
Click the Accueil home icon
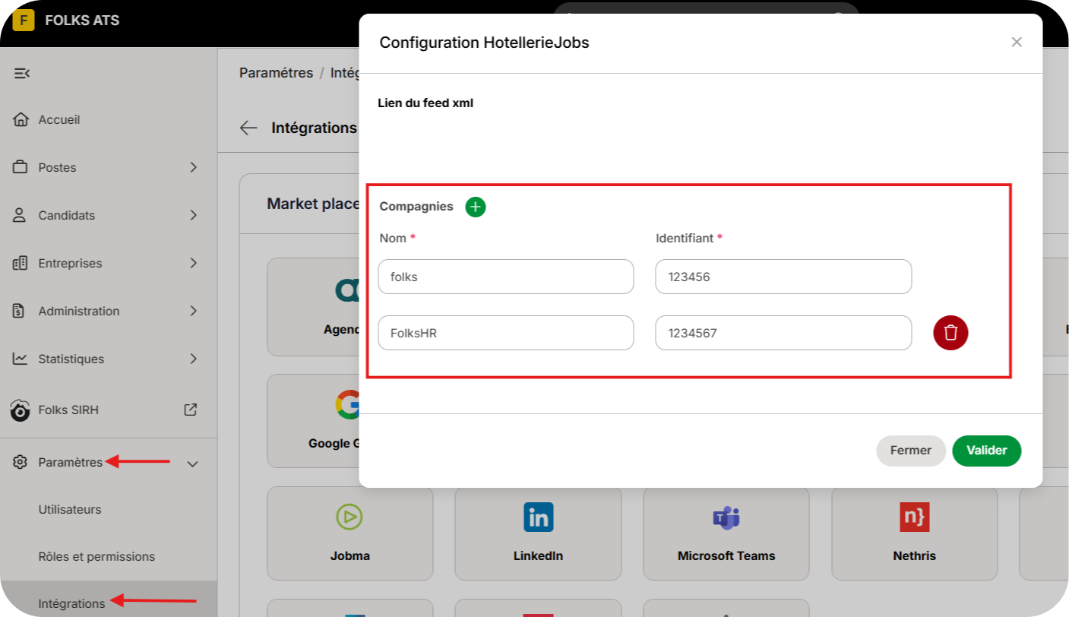21,119
